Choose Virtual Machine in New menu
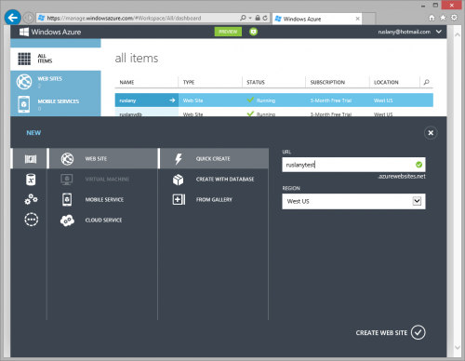465x361 pixels. click(103, 180)
